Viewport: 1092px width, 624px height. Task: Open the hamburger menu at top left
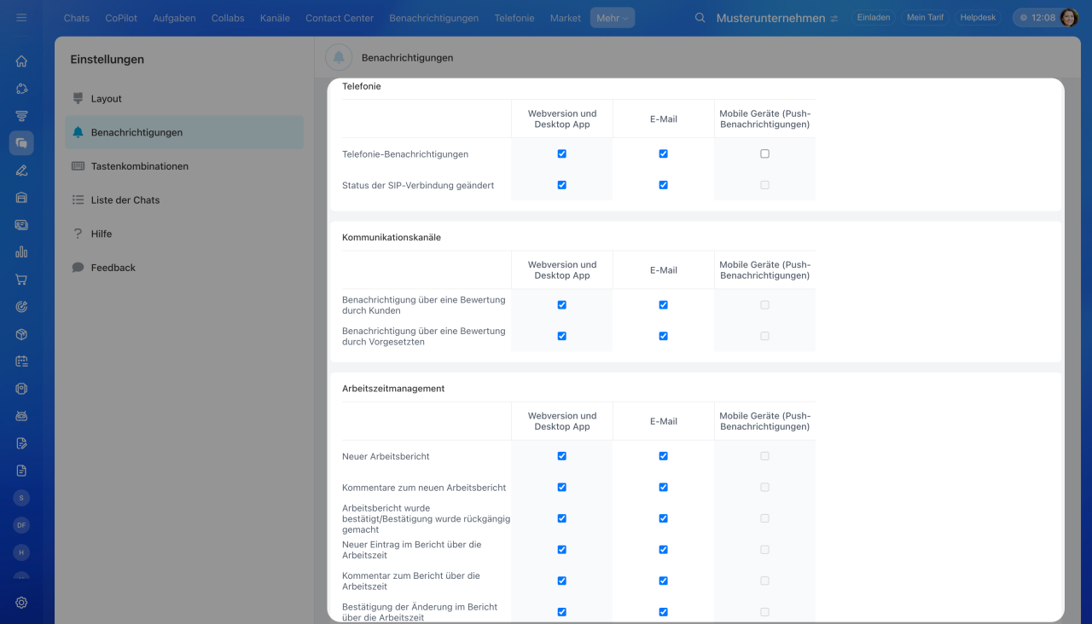21,17
